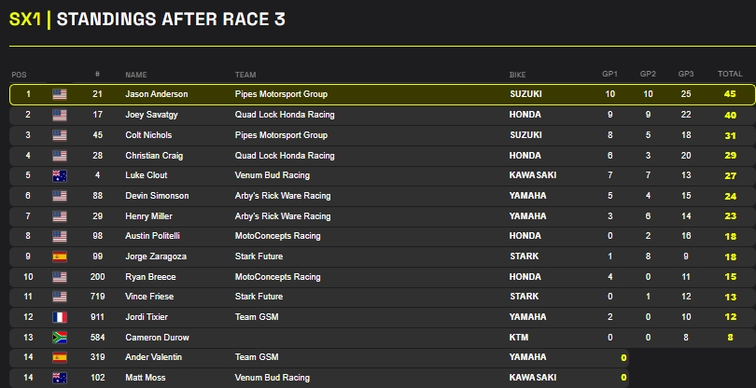Click the US flag beside Jason Anderson
This screenshot has height=388, width=756.
[x=60, y=94]
